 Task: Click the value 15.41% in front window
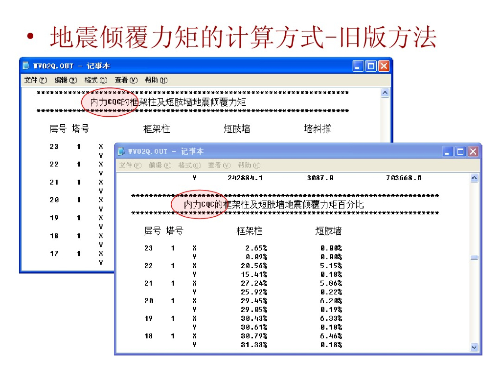tap(254, 274)
